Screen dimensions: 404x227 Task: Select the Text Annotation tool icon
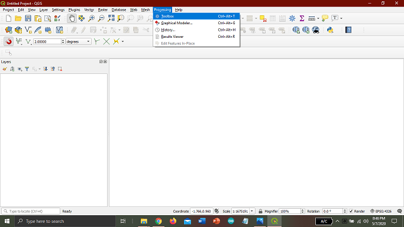click(x=335, y=18)
